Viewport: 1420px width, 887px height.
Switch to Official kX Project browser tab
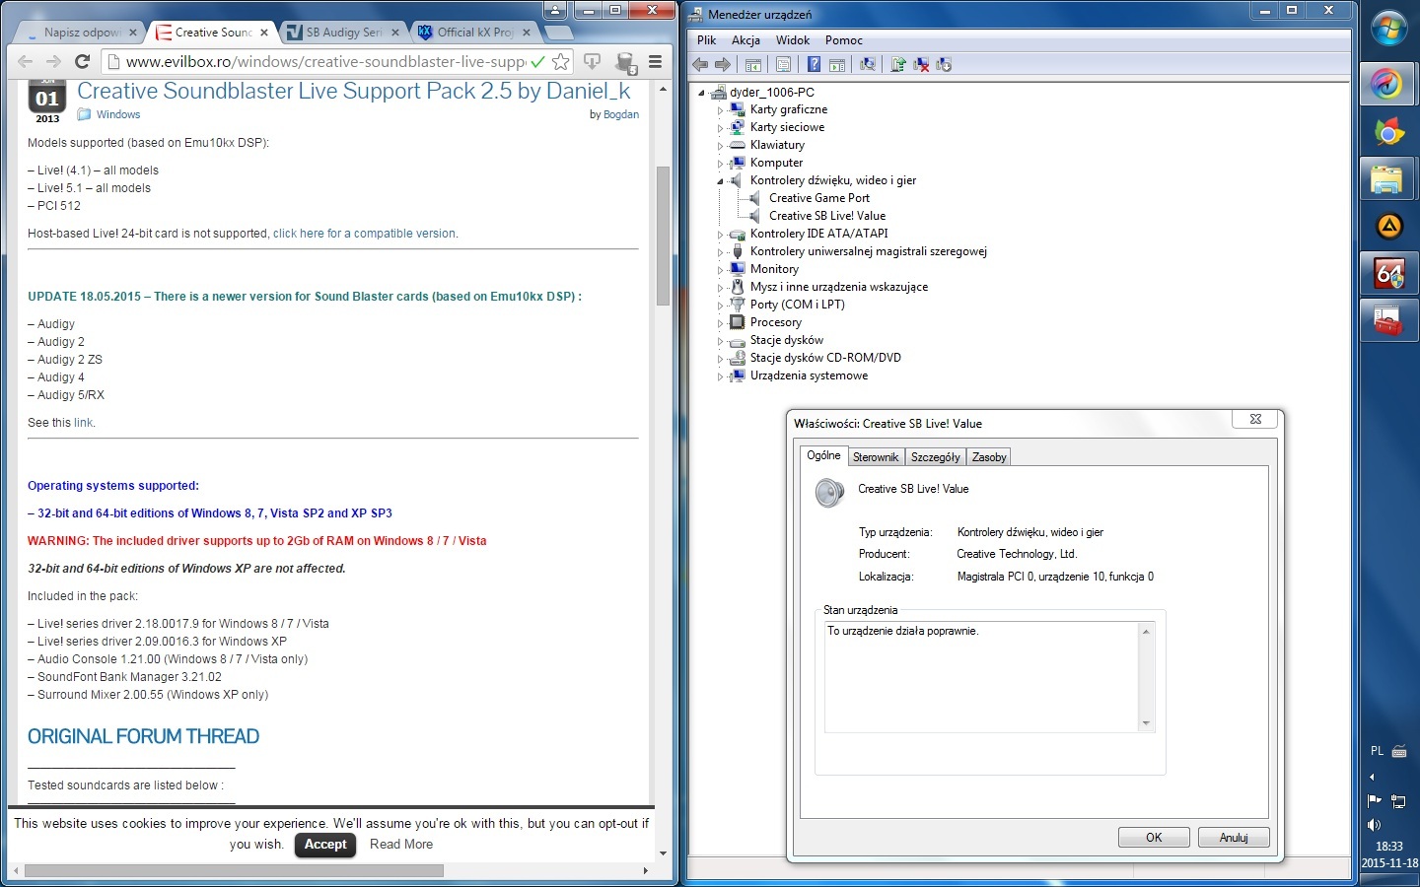click(x=474, y=33)
